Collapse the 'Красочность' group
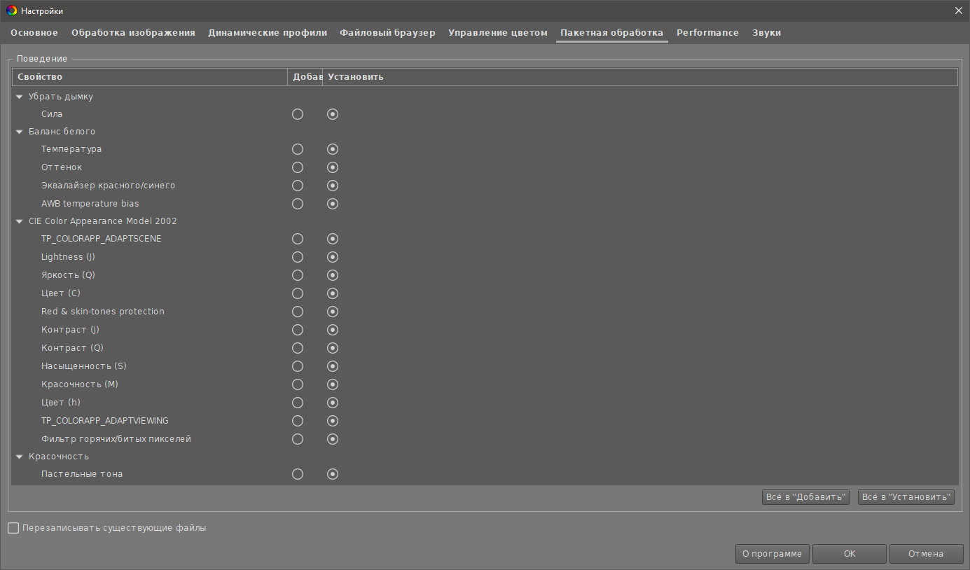The image size is (970, 570). click(x=19, y=456)
